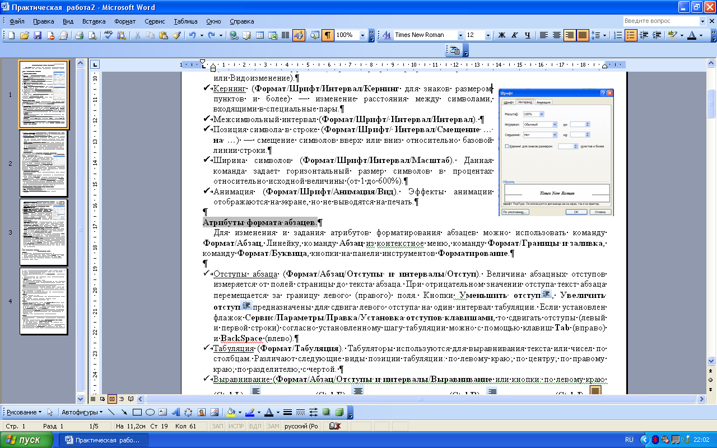The width and height of the screenshot is (717, 448).
Task: Open the Правка menu
Action: pyautogui.click(x=43, y=21)
